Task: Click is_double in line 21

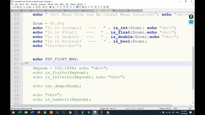Action: pyautogui.click(x=122, y=37)
